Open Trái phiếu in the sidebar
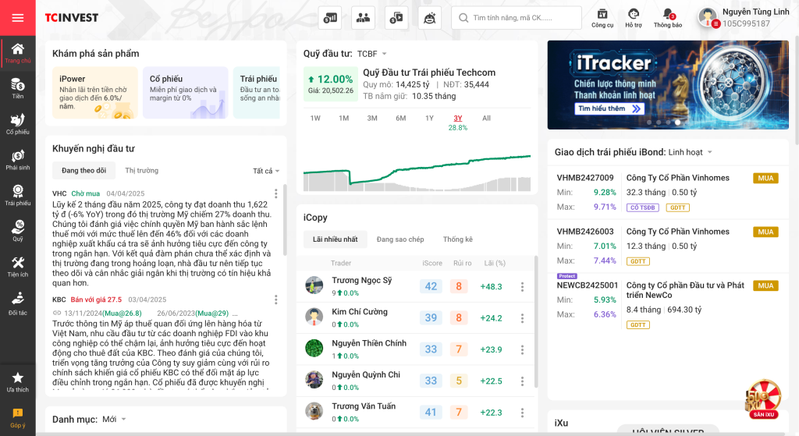The image size is (799, 436). 17,196
